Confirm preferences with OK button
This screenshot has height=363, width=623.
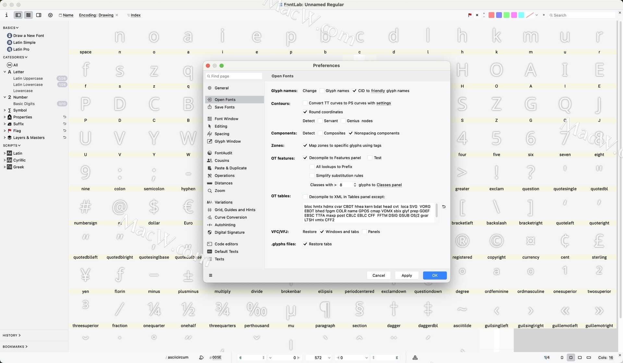tap(435, 275)
